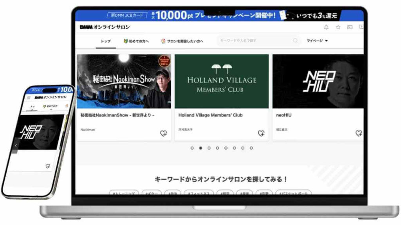Favorite the NaokimanShow salon with the heart toggle

[x=163, y=133]
